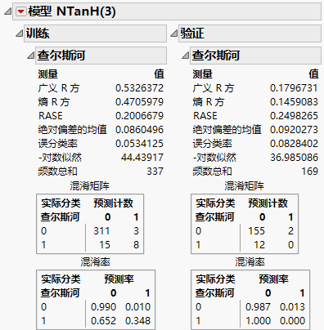Select validation confusion rate 0.987
324x330 pixels.
point(258,307)
